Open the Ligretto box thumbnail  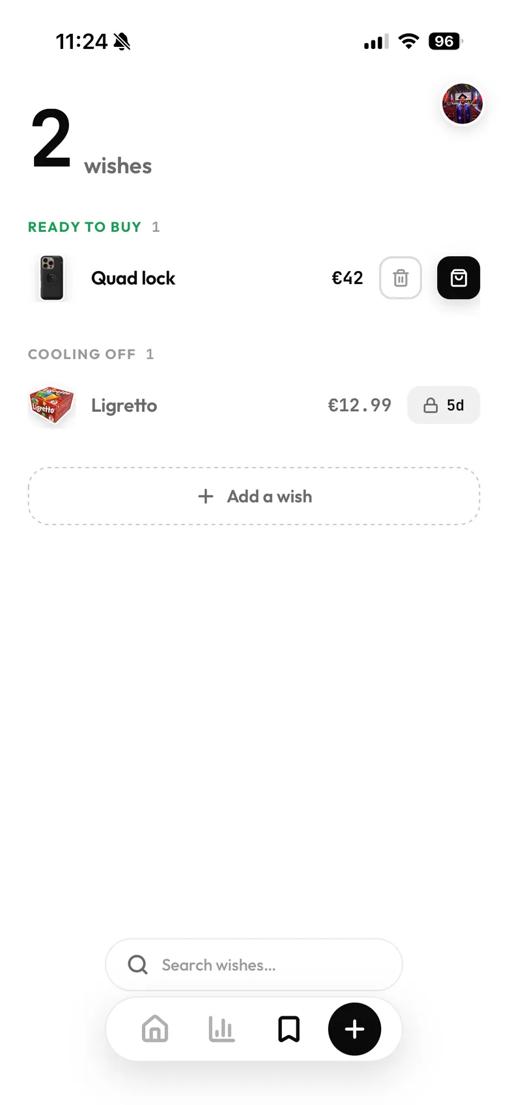(52, 405)
